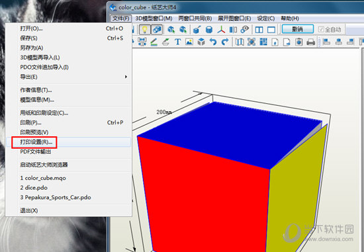Click the clipboard page icon
This screenshot has height=252, width=364.
click(298, 42)
